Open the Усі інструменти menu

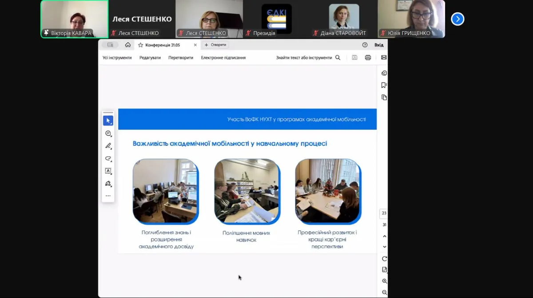(x=117, y=58)
